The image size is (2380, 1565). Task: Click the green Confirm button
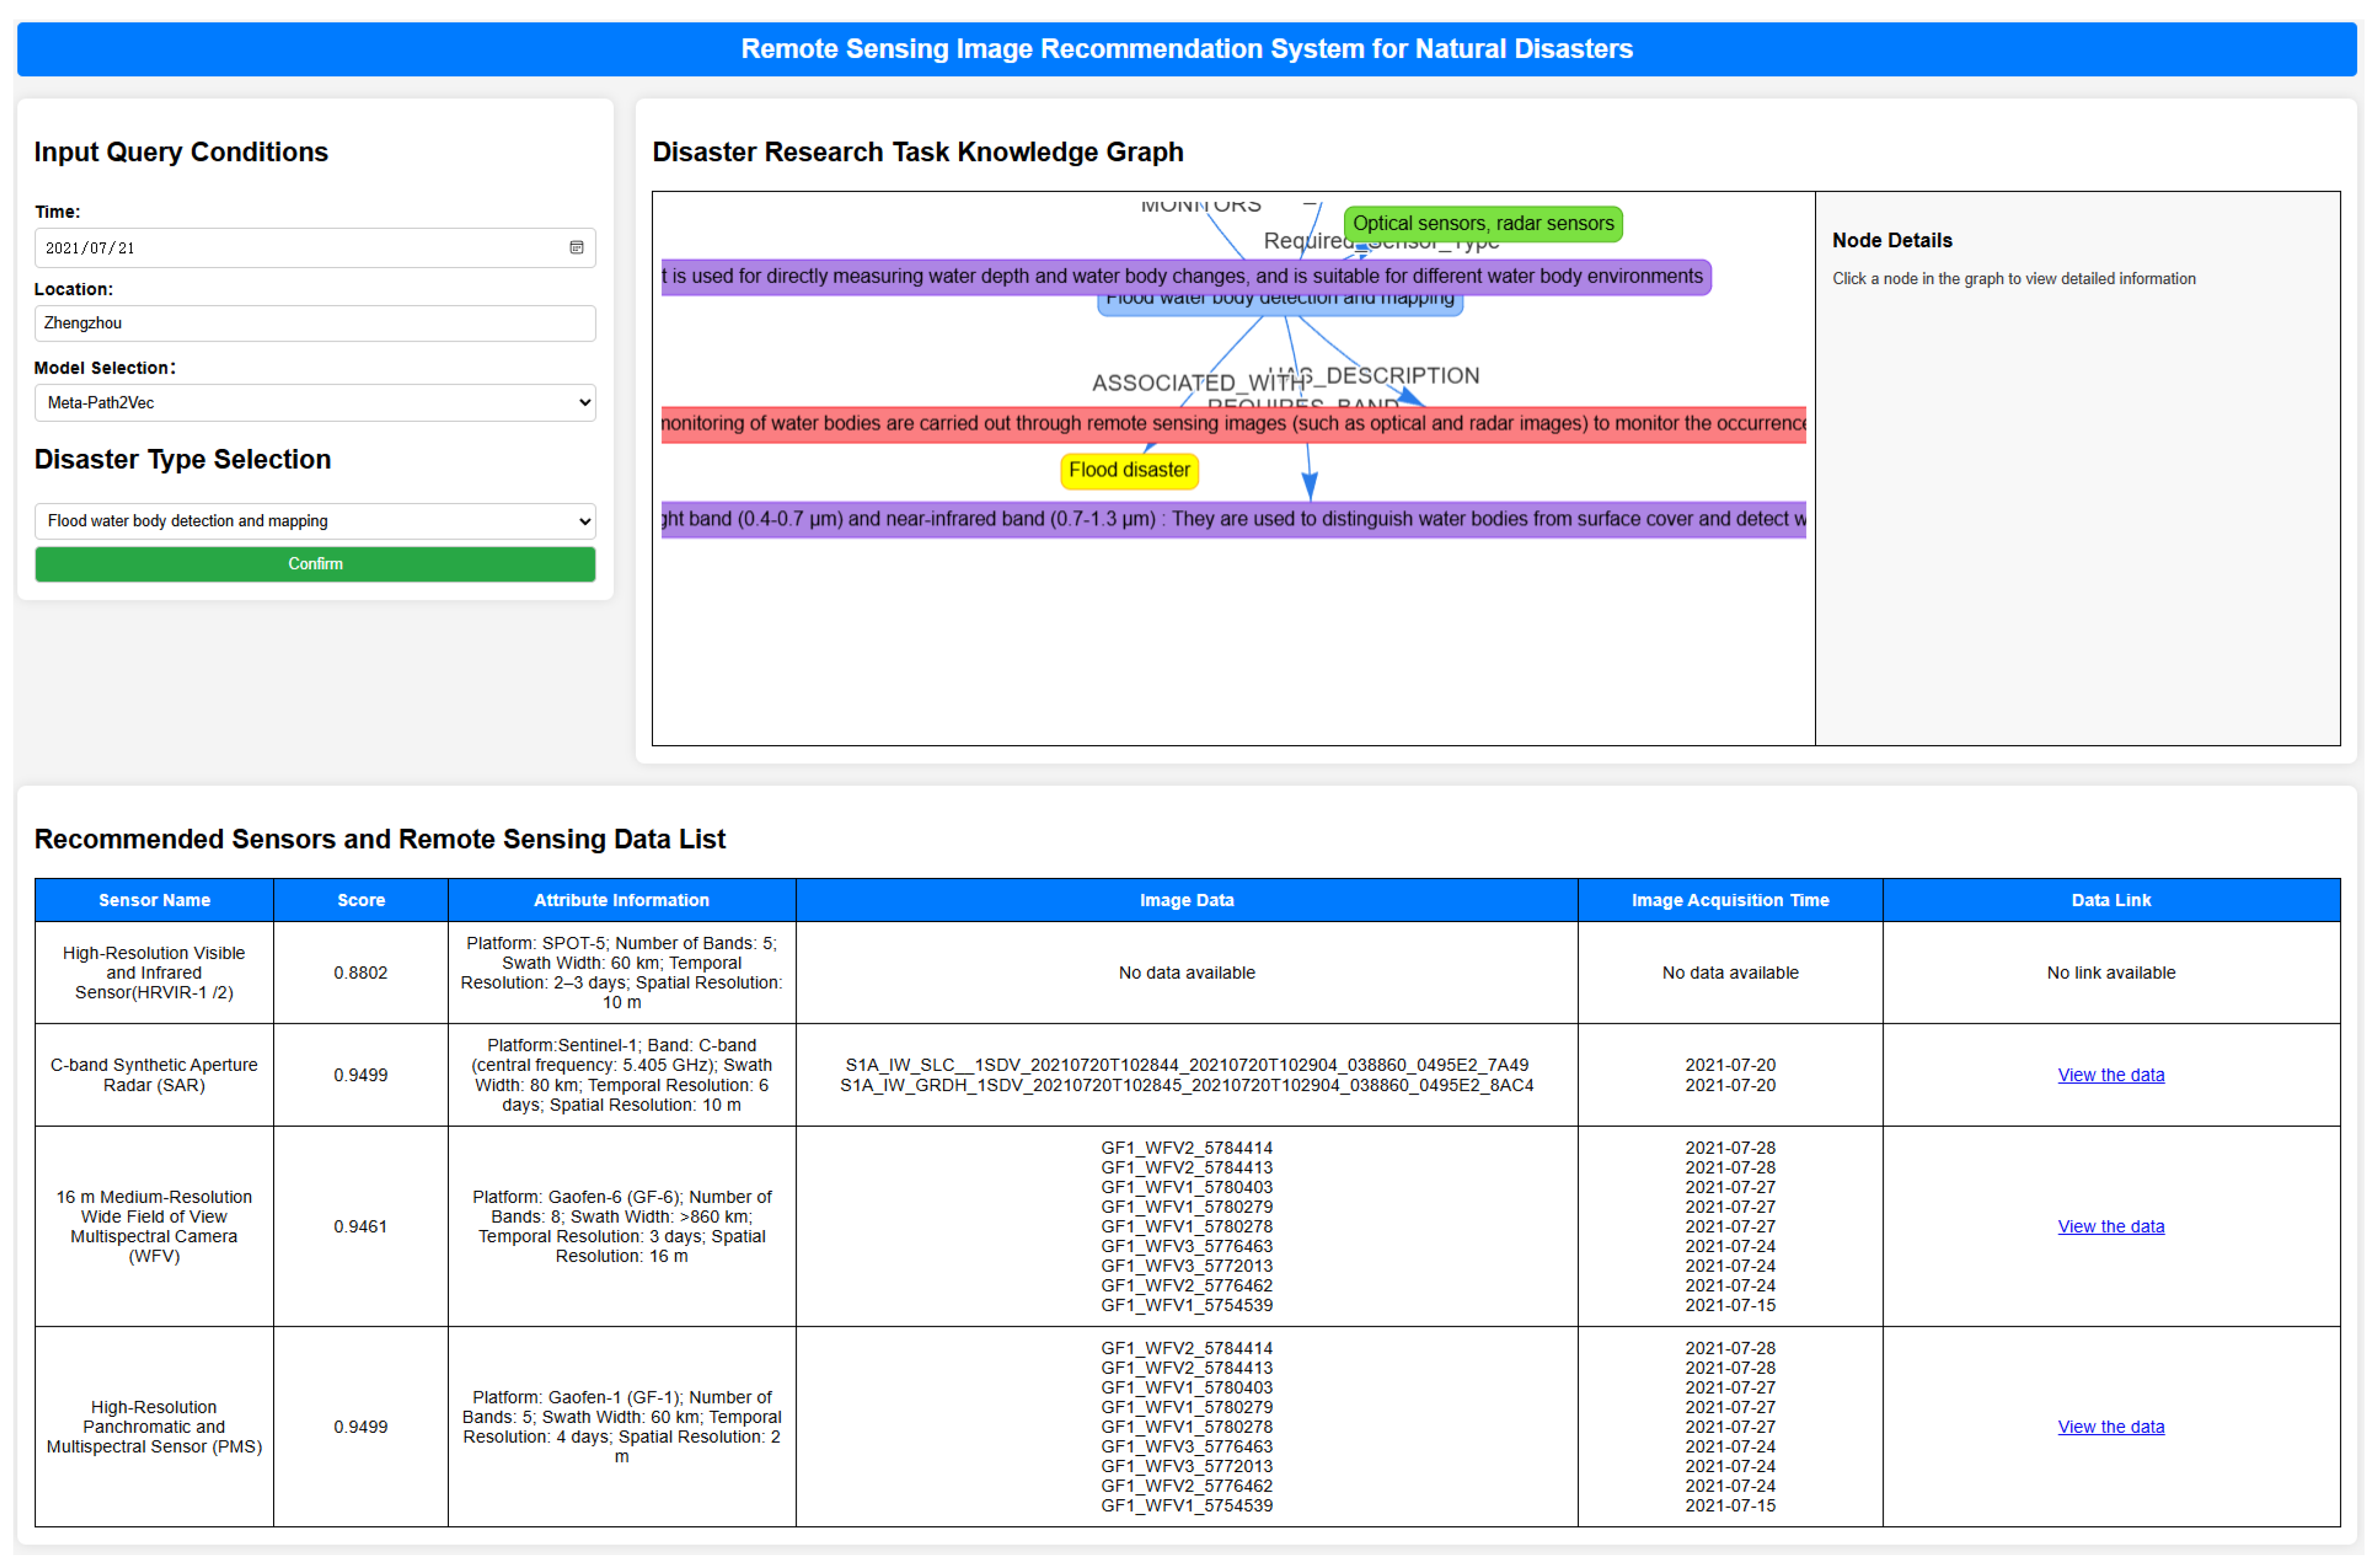point(315,564)
